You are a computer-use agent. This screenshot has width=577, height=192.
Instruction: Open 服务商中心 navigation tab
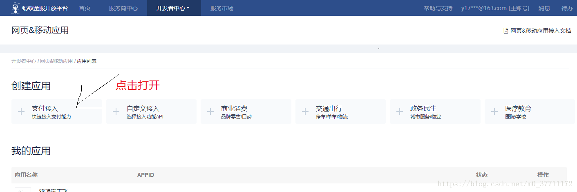[123, 8]
